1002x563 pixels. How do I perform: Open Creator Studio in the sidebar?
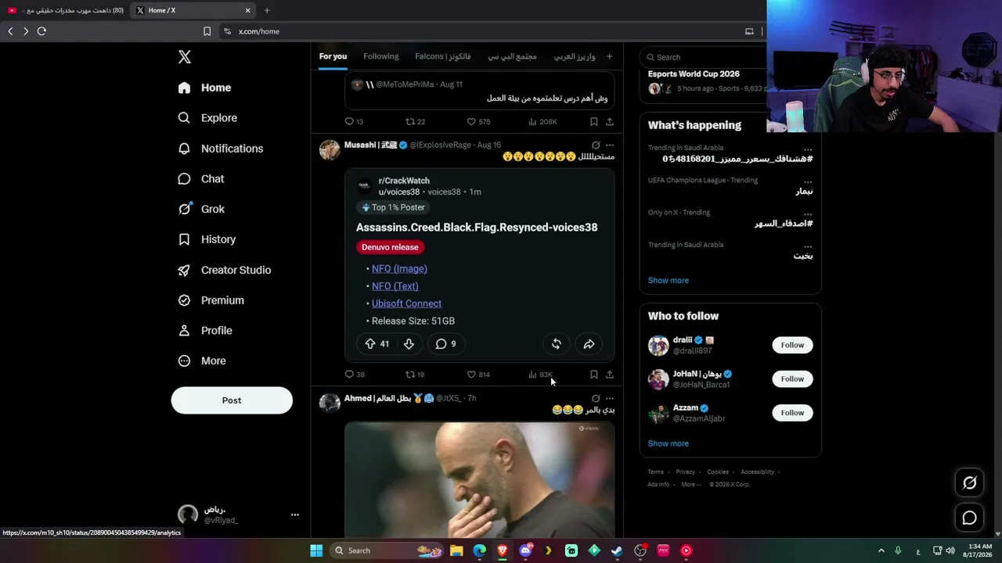click(x=224, y=271)
